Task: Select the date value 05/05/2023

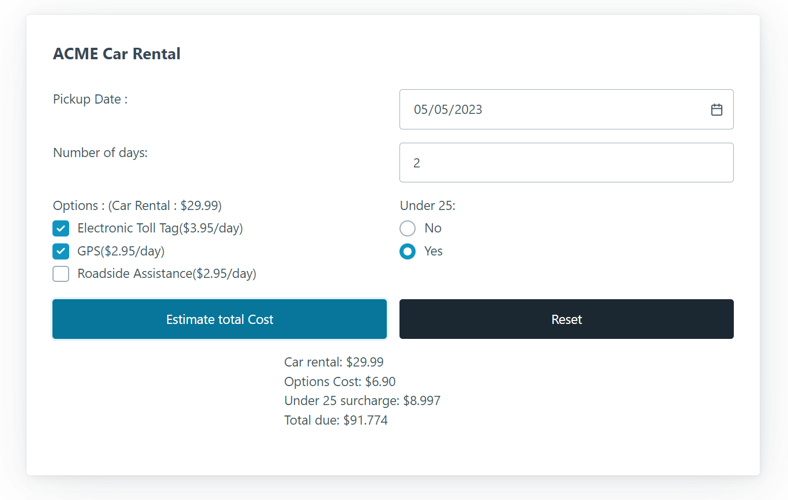Action: (449, 109)
